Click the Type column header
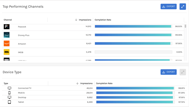This screenshot has height=107, width=189. click(6, 83)
